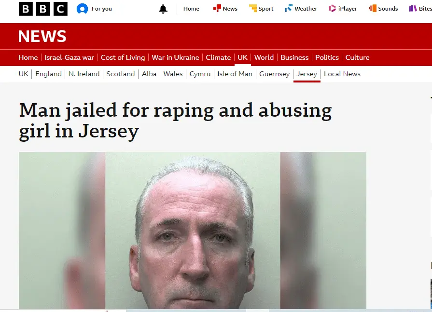Open the Isle of Man tab
The height and width of the screenshot is (312, 432).
click(x=235, y=74)
